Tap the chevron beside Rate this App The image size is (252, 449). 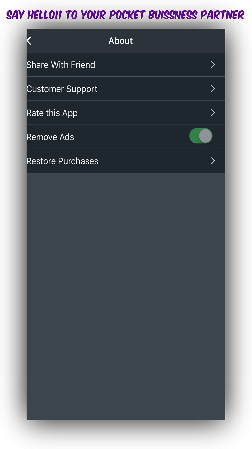[213, 113]
